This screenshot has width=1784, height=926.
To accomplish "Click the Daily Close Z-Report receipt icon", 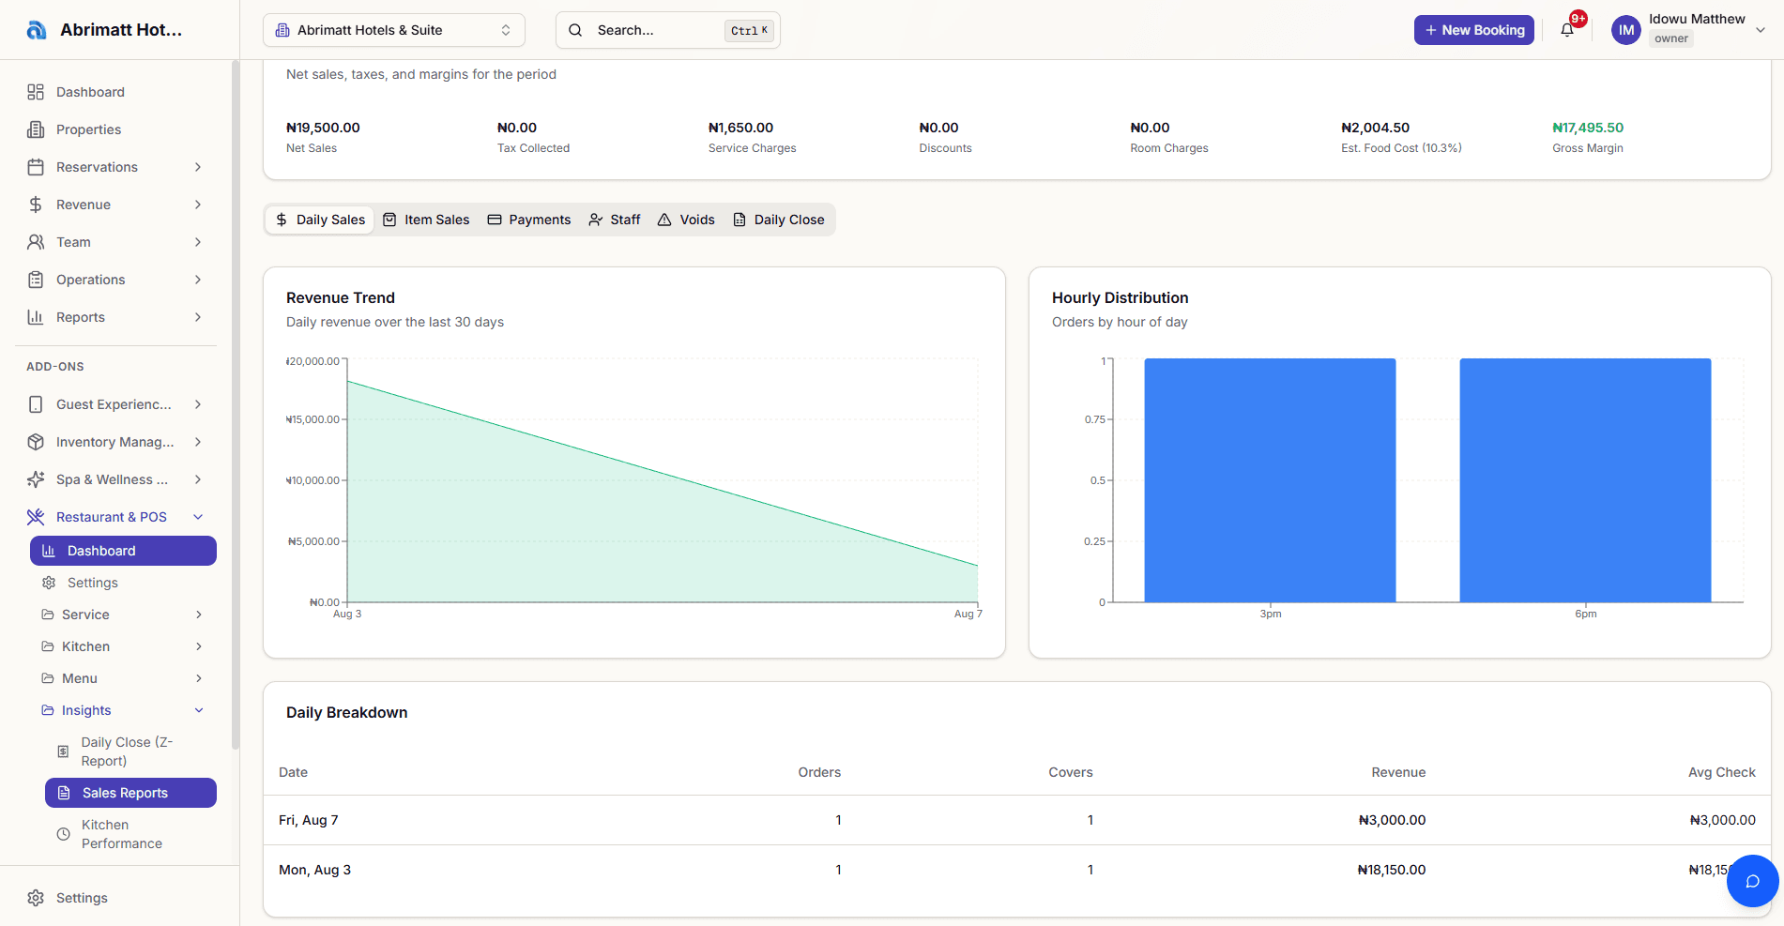I will click(63, 751).
